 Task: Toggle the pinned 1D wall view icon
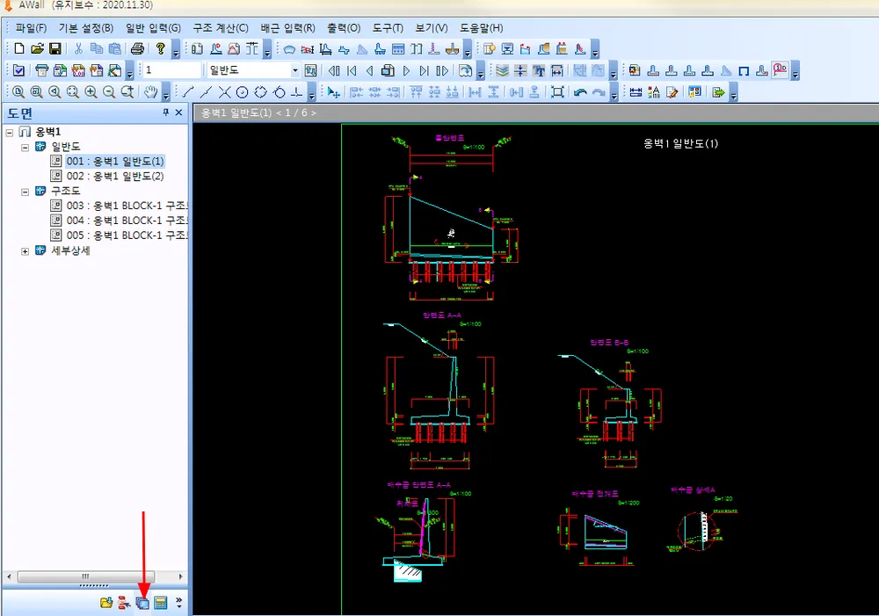click(780, 70)
